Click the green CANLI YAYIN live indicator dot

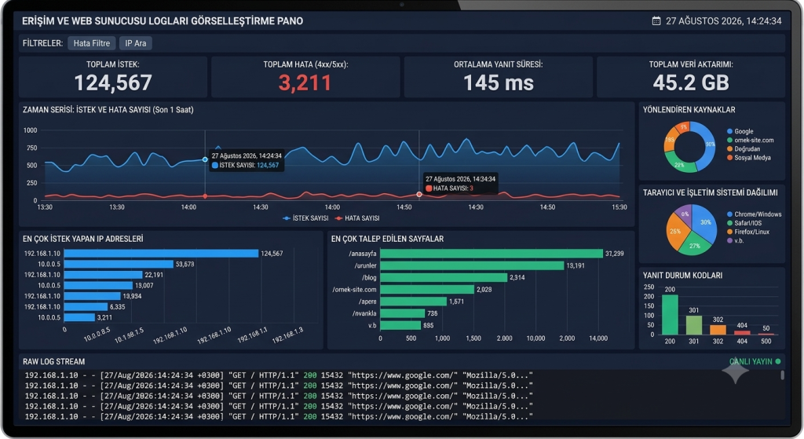pos(778,361)
